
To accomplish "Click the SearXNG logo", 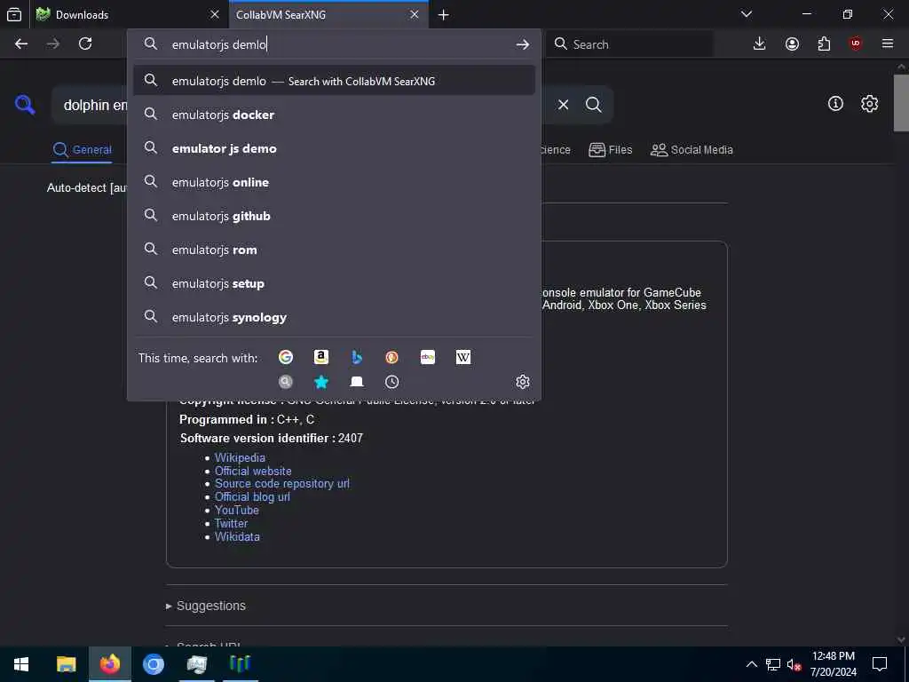I will click(x=25, y=105).
